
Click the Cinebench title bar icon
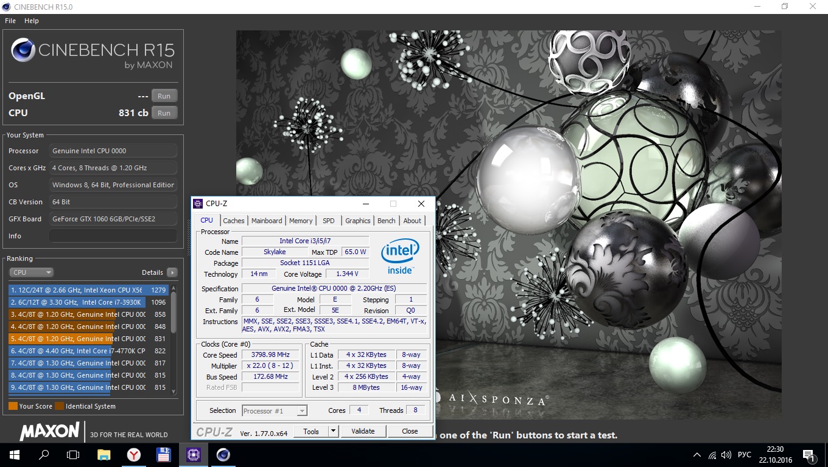(7, 6)
